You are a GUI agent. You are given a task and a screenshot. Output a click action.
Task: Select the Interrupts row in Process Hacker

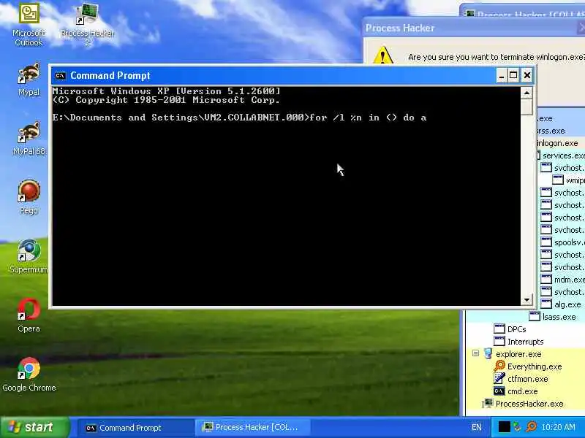point(525,342)
